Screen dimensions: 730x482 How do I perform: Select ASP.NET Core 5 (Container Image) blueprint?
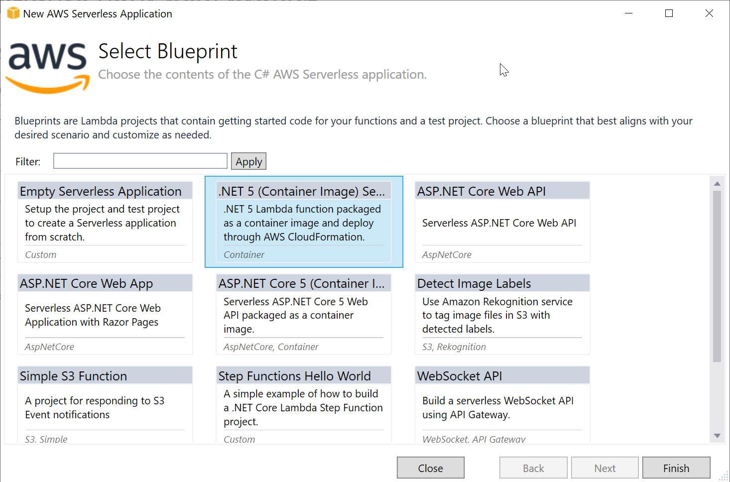coord(304,314)
